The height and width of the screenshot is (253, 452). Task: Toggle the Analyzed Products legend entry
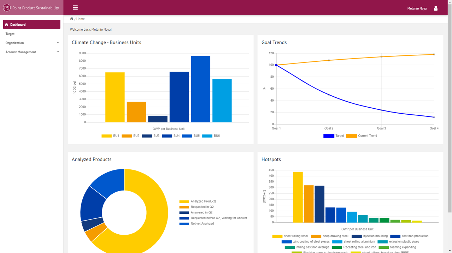click(x=198, y=201)
